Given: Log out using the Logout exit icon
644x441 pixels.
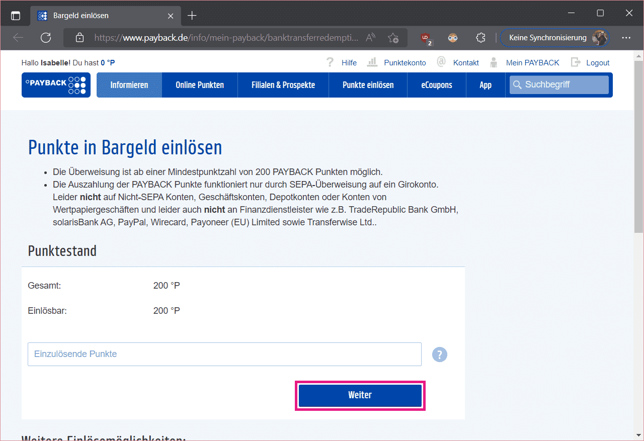Looking at the screenshot, I should [575, 62].
